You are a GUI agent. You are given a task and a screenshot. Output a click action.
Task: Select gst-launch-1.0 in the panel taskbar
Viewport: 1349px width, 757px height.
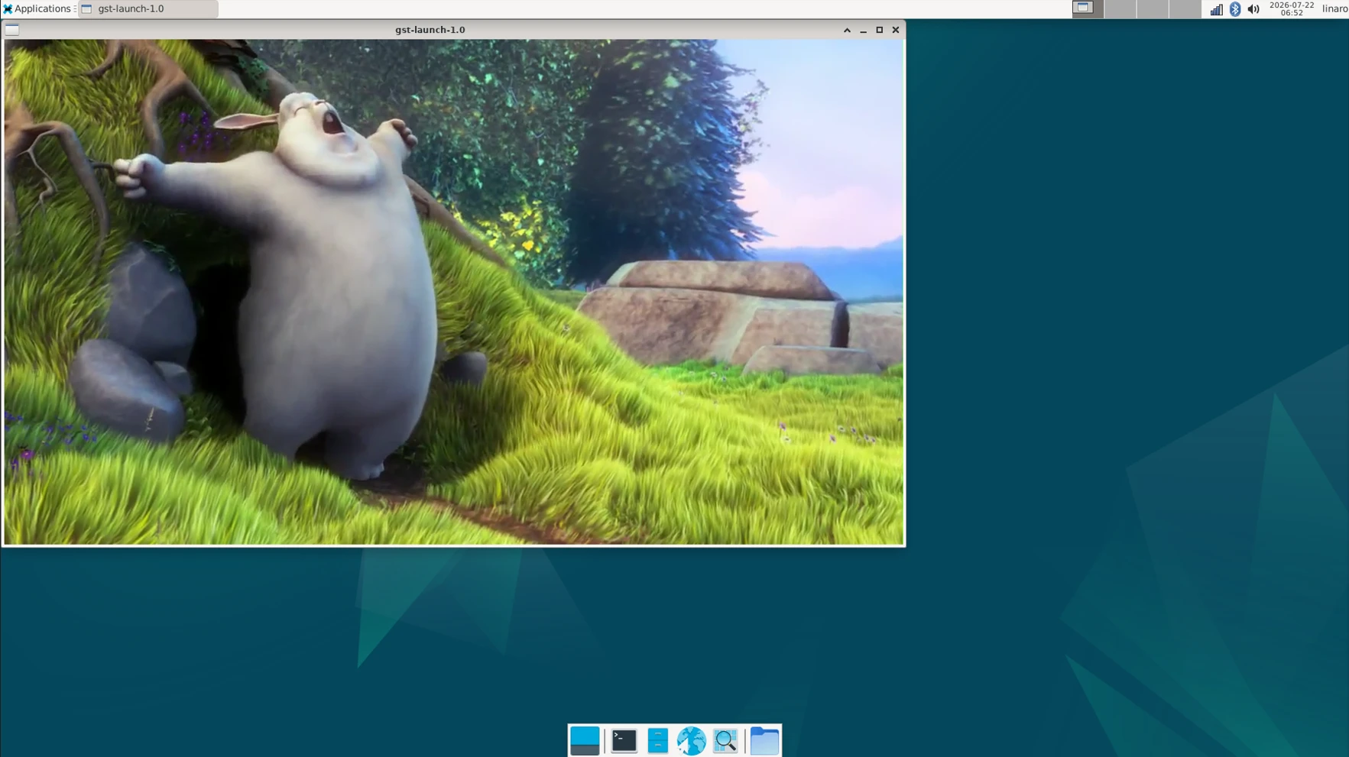pyautogui.click(x=148, y=8)
